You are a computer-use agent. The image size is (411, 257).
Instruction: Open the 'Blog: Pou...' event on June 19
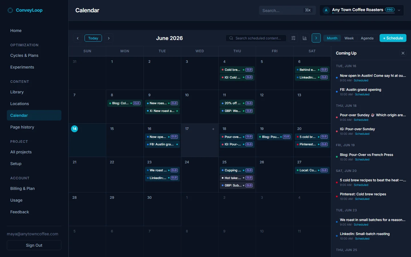[x=275, y=137]
